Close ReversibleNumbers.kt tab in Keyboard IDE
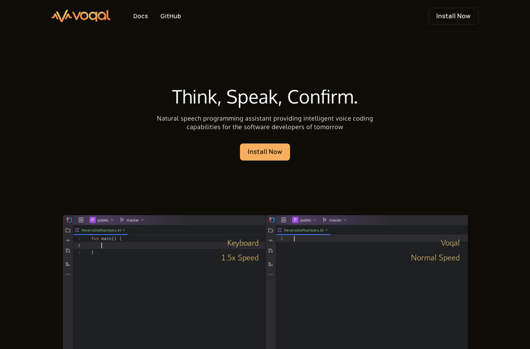 (x=124, y=230)
